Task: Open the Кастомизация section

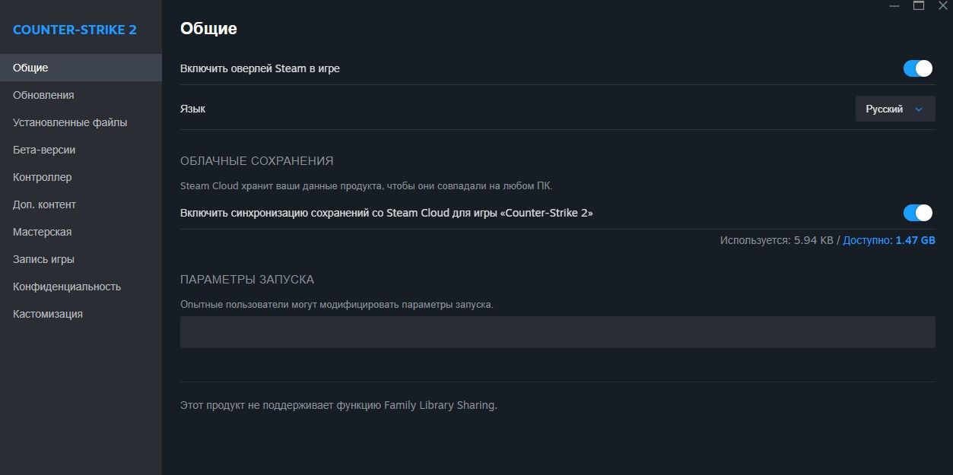Action: click(48, 314)
